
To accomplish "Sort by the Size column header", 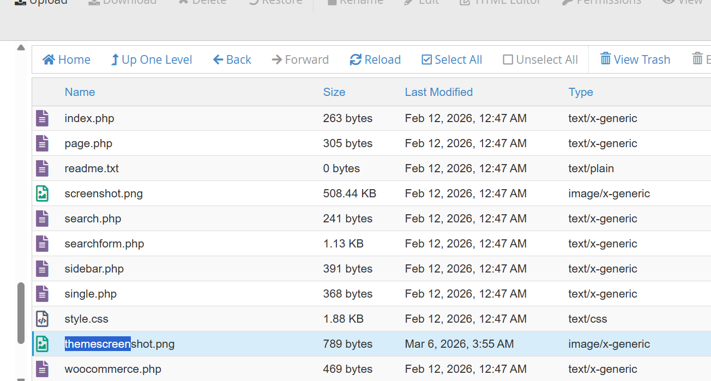I will [x=334, y=92].
